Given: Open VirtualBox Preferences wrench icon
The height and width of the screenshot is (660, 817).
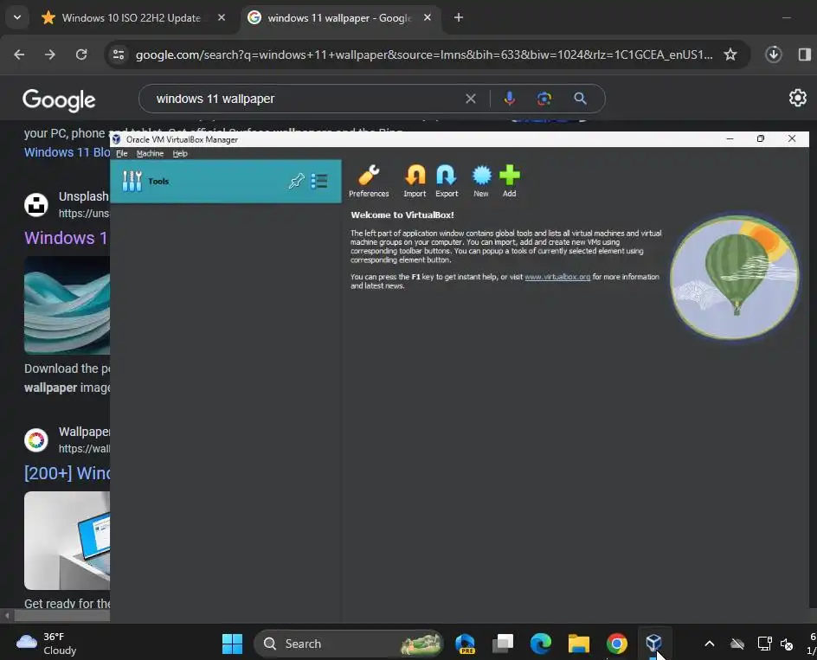Looking at the screenshot, I should 369,181.
